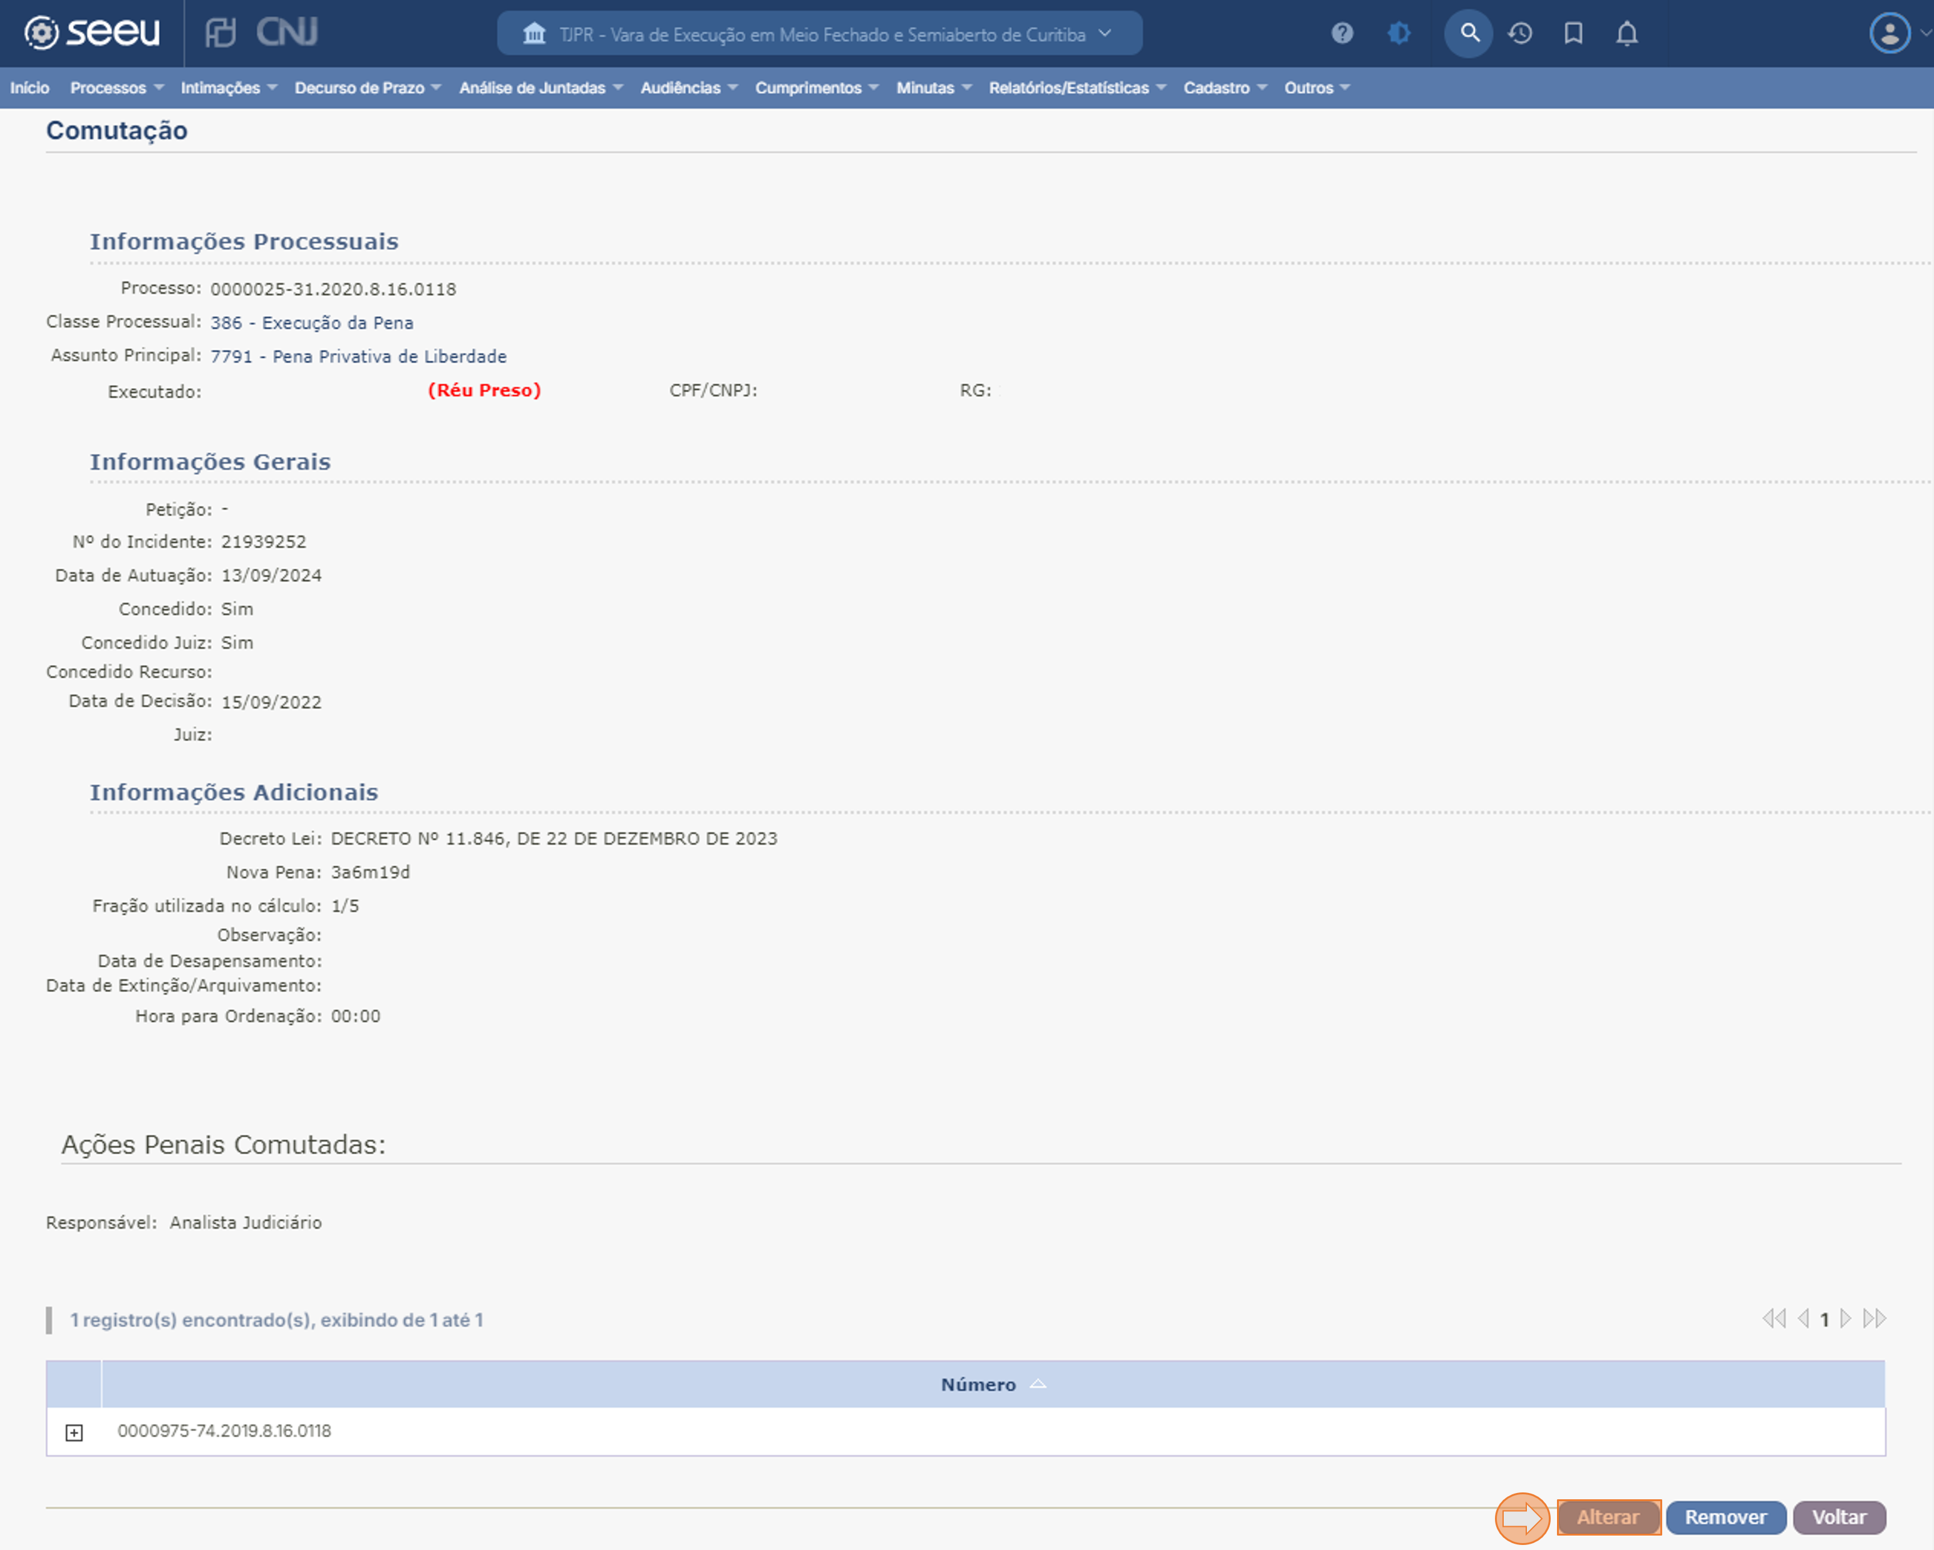Click the Comutação page title
Viewport: 1934px width, 1550px height.
pyautogui.click(x=116, y=131)
